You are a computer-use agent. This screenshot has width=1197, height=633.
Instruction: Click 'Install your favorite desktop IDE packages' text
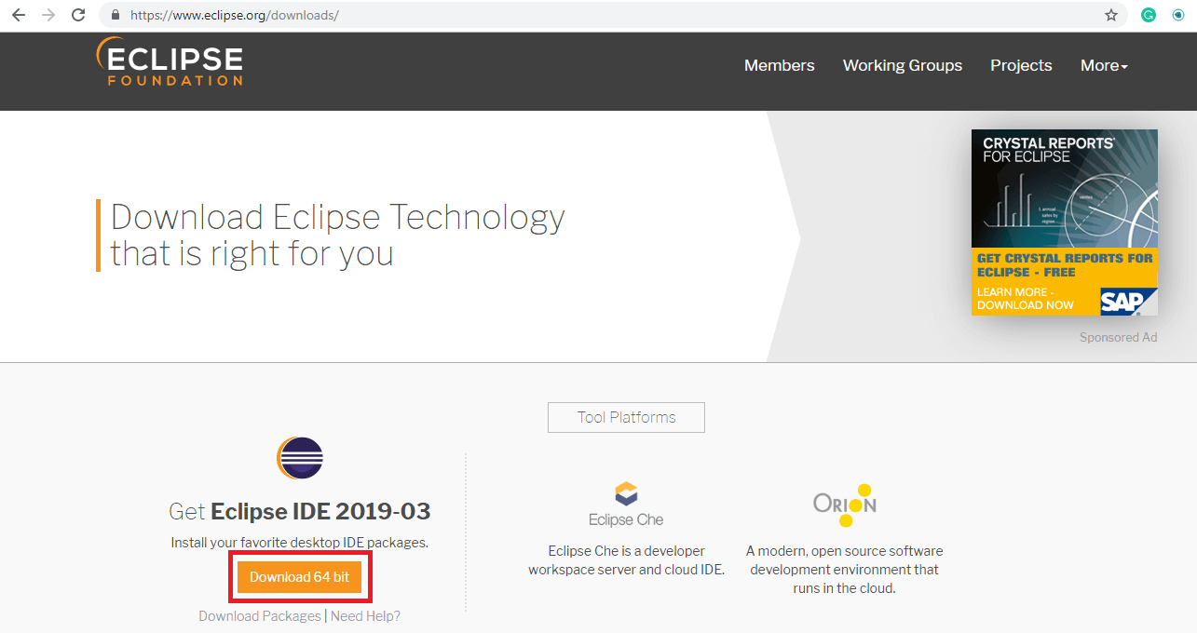coord(300,542)
